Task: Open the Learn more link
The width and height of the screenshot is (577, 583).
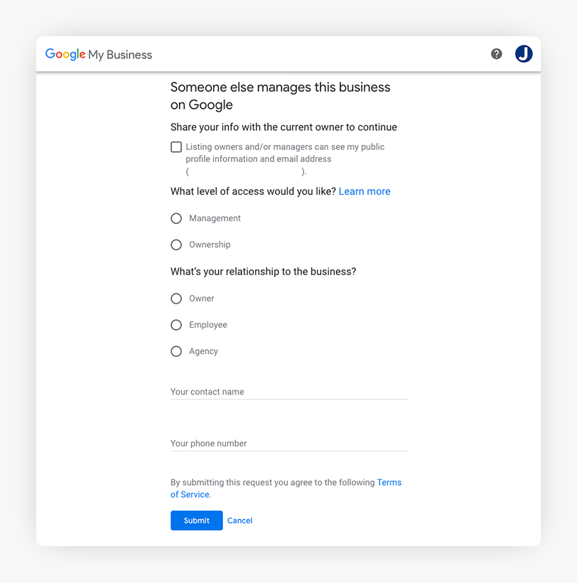Action: (x=365, y=191)
